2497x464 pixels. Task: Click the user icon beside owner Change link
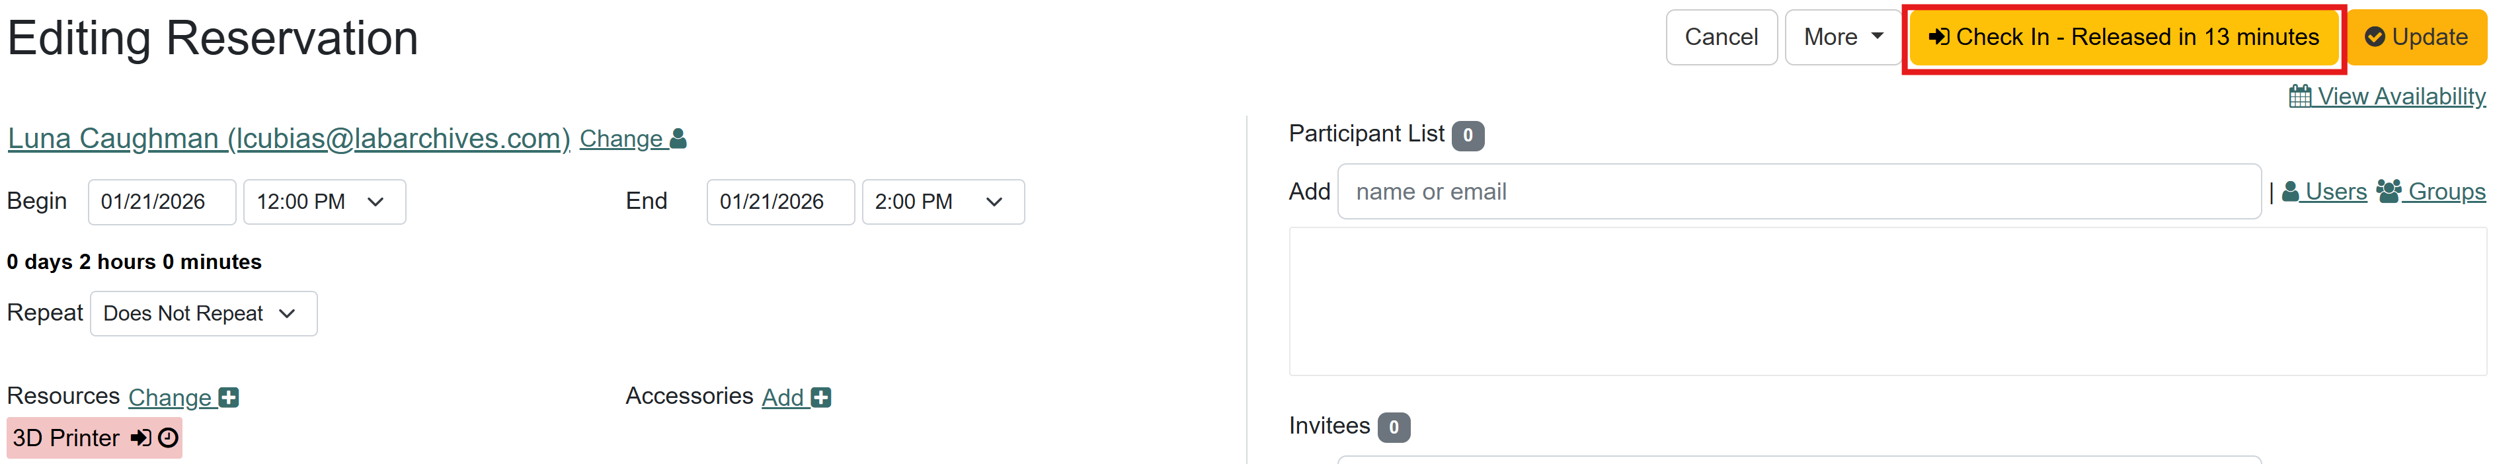coord(678,139)
